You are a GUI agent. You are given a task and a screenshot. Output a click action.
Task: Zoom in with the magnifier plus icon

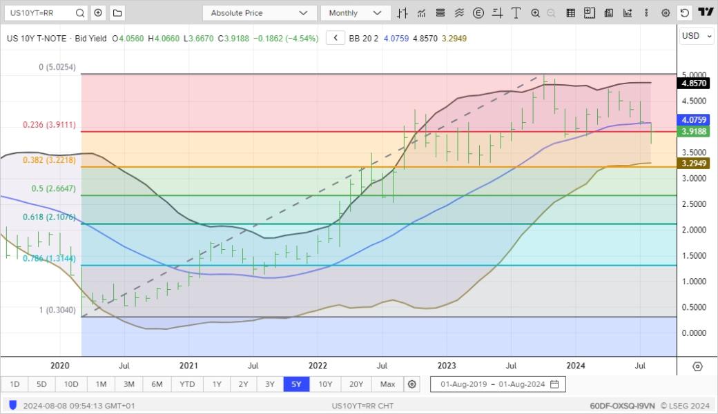535,13
